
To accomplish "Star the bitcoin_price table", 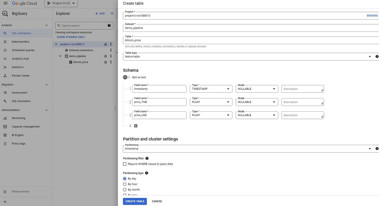I will [x=105, y=62].
